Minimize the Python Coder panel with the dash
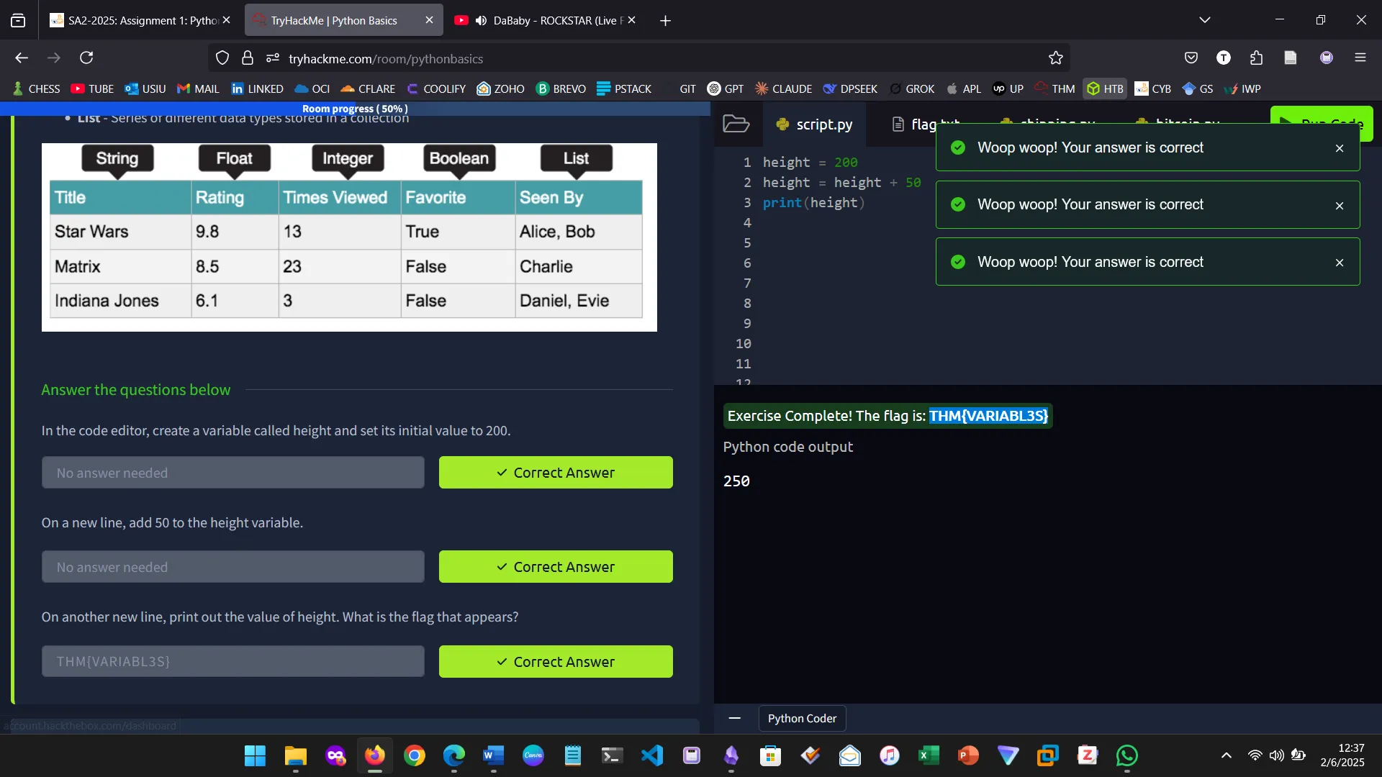The image size is (1382, 777). [734, 718]
